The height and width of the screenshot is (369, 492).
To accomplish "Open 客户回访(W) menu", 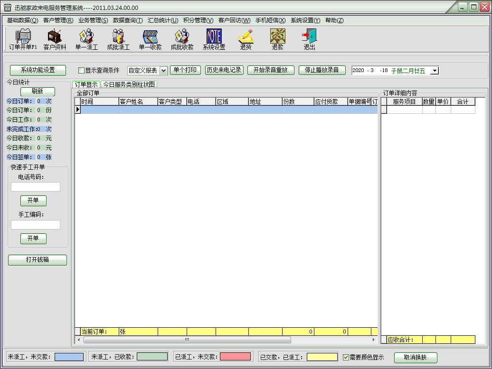I will click(235, 20).
